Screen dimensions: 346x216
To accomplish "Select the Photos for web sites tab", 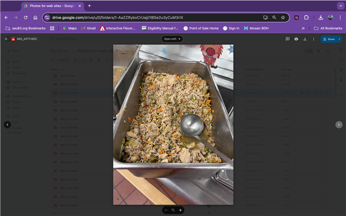I will tap(52, 6).
